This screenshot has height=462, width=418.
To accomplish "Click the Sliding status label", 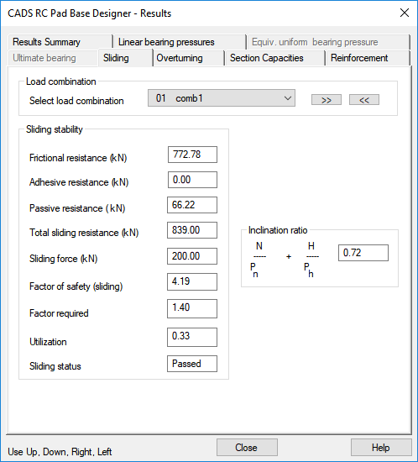I will tap(55, 366).
